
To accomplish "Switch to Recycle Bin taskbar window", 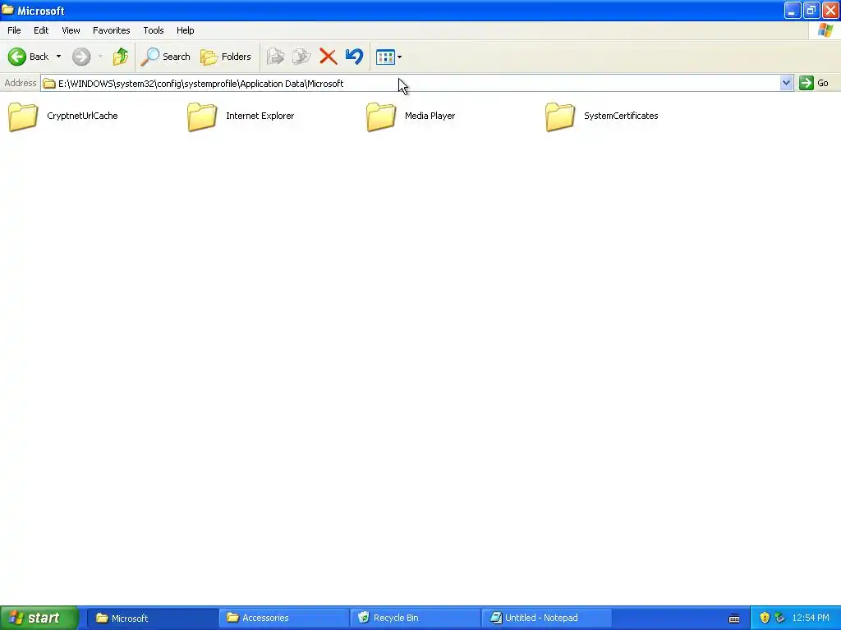I will [x=415, y=619].
